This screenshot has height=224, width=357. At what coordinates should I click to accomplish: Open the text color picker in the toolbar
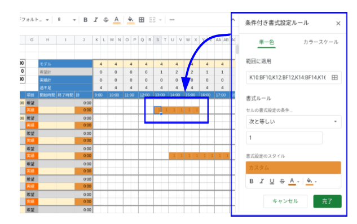(x=117, y=20)
